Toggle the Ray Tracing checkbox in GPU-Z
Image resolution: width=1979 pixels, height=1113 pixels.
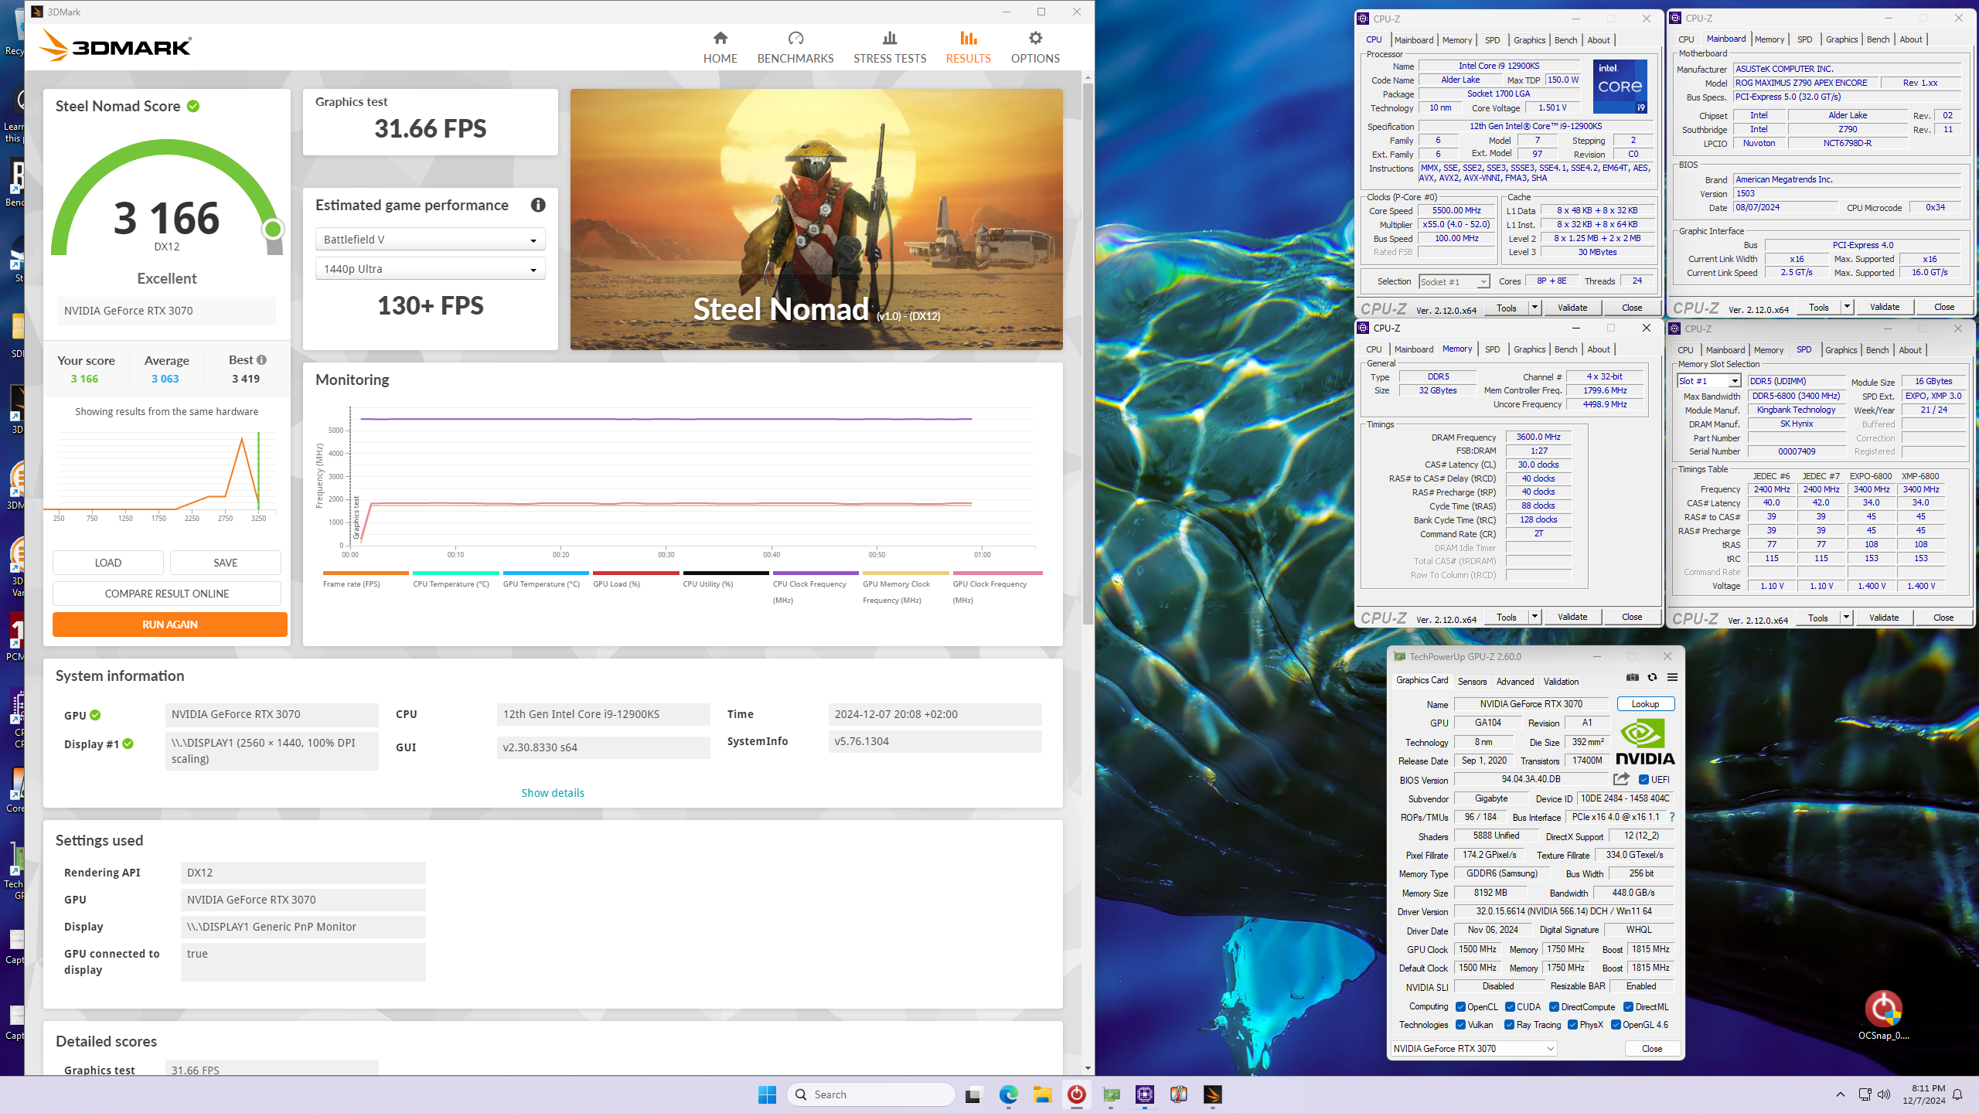(1509, 1025)
